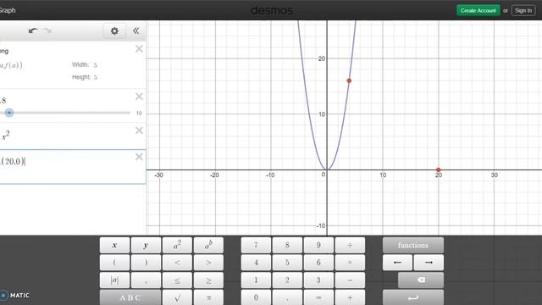
Task: Tap the comma key
Action: click(x=146, y=280)
